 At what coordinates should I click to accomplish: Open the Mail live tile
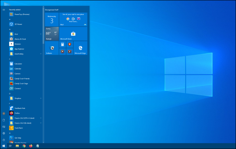tap(73, 20)
